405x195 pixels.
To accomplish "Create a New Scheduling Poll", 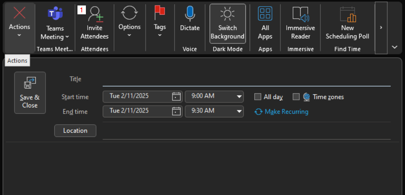I will pos(347,24).
